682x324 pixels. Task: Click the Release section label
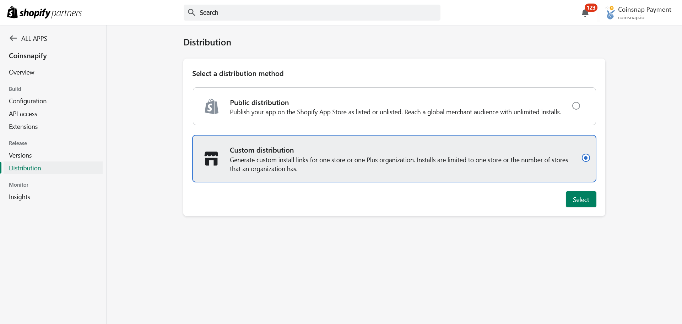tap(18, 143)
